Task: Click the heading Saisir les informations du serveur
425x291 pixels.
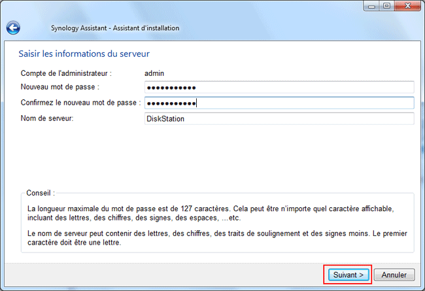Action: click(88, 53)
